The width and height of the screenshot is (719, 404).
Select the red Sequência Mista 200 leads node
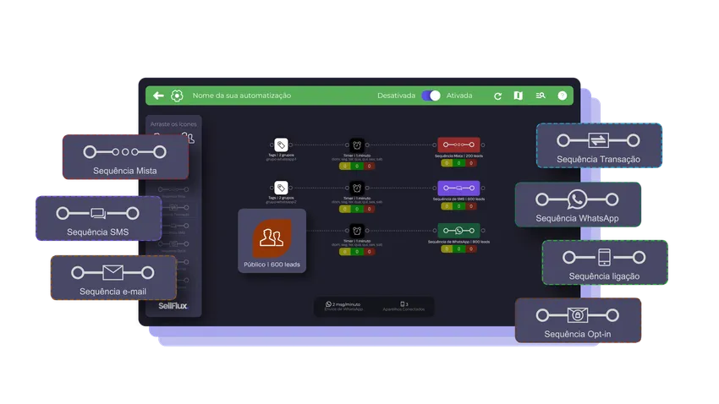(x=458, y=145)
